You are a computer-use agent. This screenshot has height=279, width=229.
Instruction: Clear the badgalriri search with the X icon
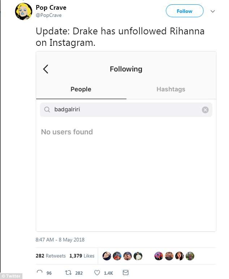(205, 110)
